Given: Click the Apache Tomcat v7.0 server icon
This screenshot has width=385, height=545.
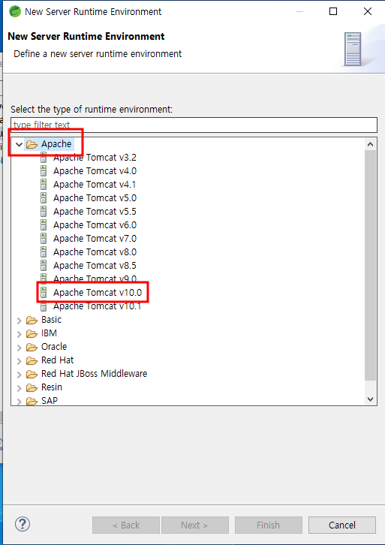Looking at the screenshot, I should [x=44, y=239].
